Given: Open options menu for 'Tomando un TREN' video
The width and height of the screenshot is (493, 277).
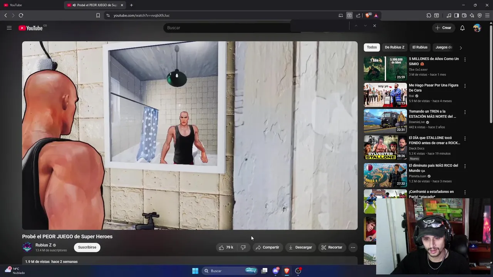Looking at the screenshot, I should [465, 112].
